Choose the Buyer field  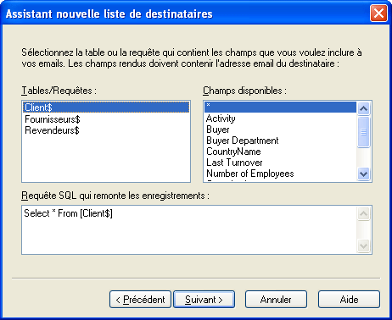[x=280, y=130]
